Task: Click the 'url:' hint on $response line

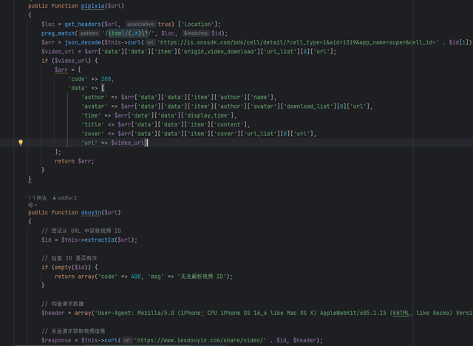Action: pyautogui.click(x=127, y=340)
